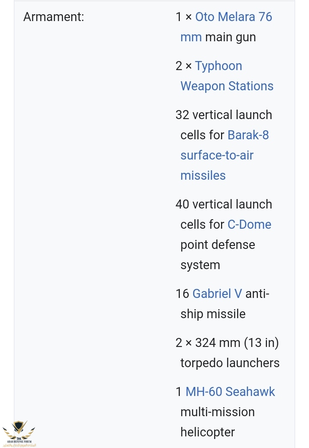Click the "32 vertical launch" text
Screen dimensions: 309x448
224,115
